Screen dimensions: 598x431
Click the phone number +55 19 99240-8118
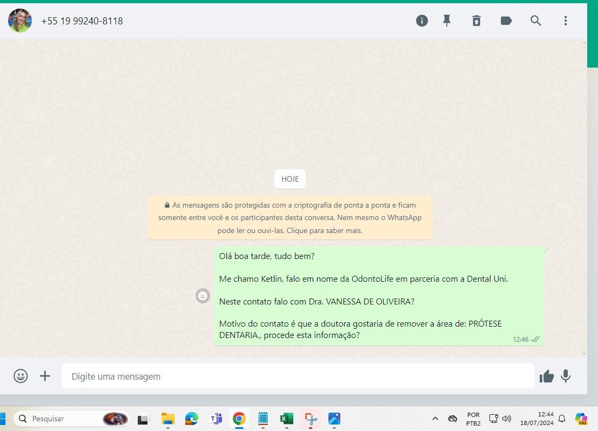pos(82,21)
